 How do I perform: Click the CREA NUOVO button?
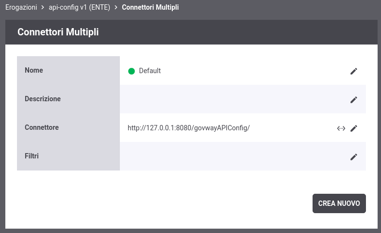point(339,203)
